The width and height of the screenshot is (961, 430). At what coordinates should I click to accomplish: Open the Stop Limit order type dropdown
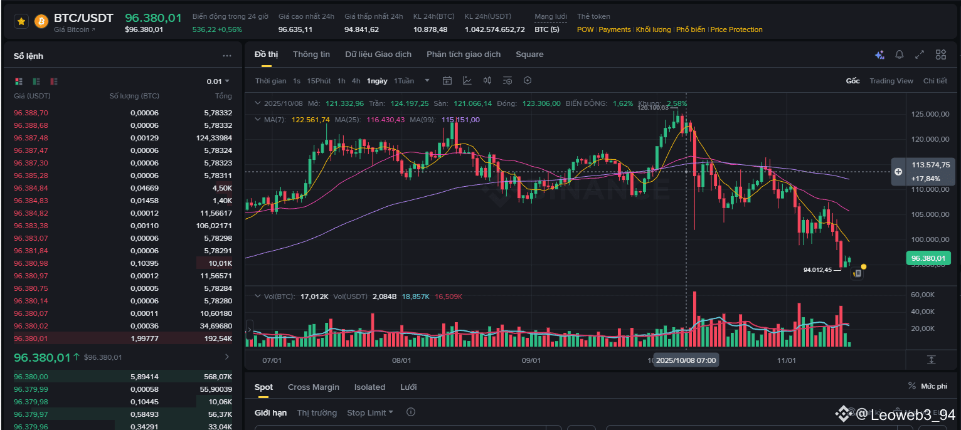[370, 412]
